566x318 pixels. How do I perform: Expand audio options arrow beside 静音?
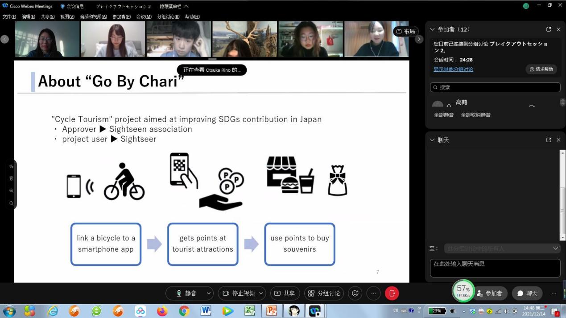coord(208,293)
